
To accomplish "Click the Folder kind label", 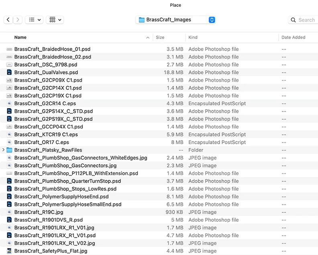I will pyautogui.click(x=196, y=150).
